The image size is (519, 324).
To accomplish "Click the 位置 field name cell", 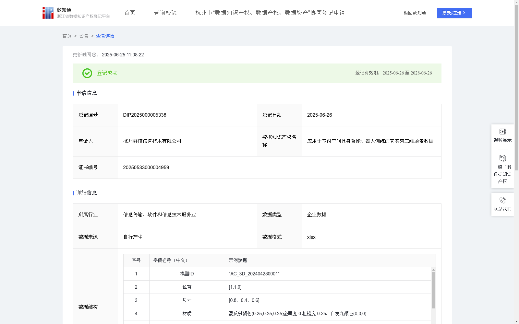I will tap(187, 287).
